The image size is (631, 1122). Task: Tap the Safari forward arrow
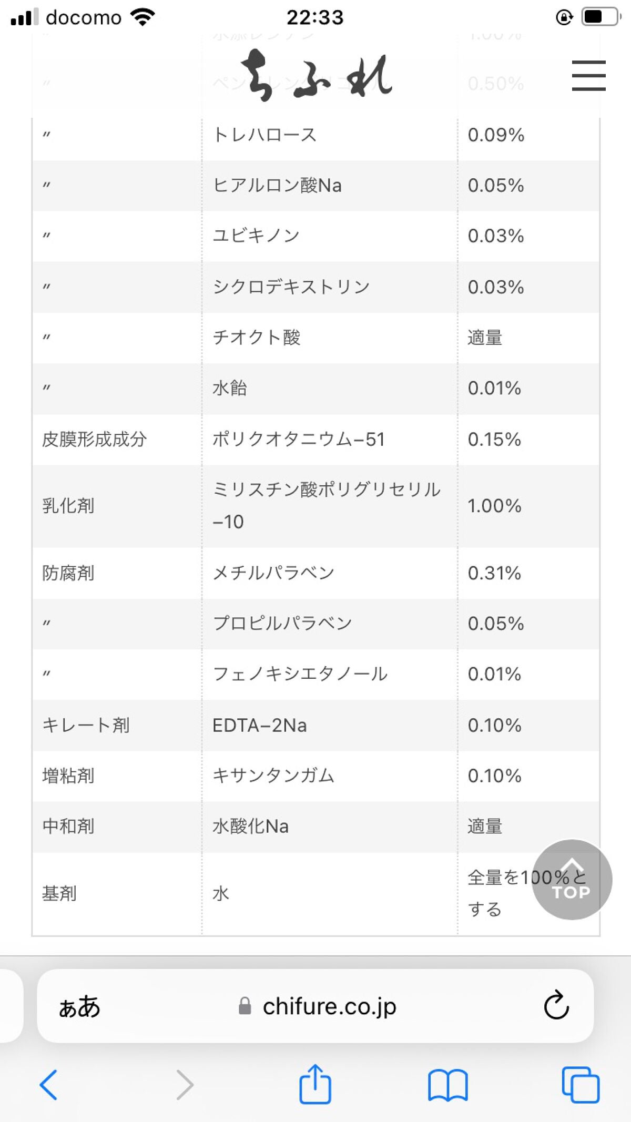(185, 1084)
